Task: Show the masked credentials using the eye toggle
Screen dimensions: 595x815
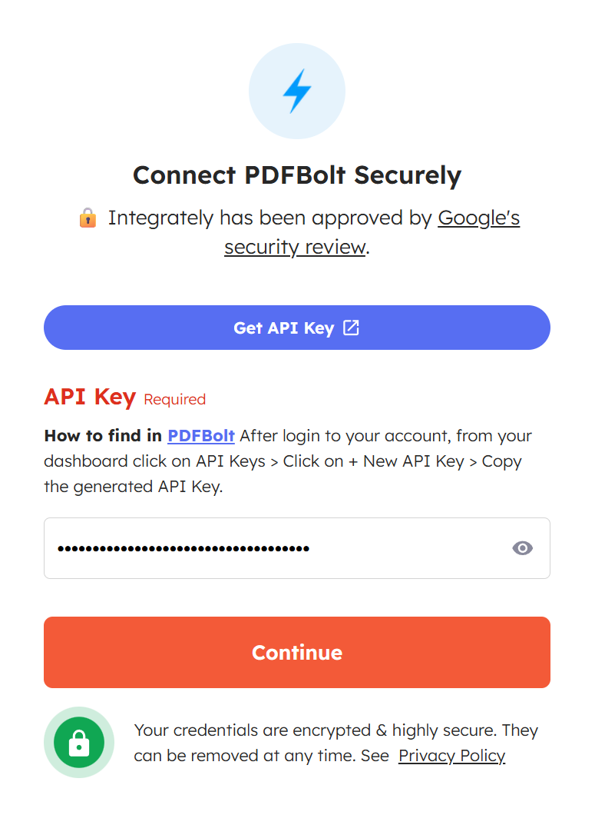Action: point(522,547)
